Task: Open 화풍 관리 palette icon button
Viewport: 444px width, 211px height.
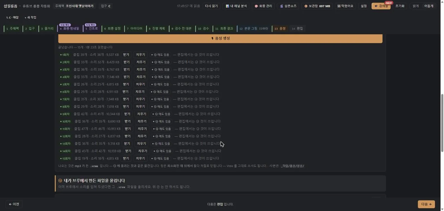Action: 263,6
